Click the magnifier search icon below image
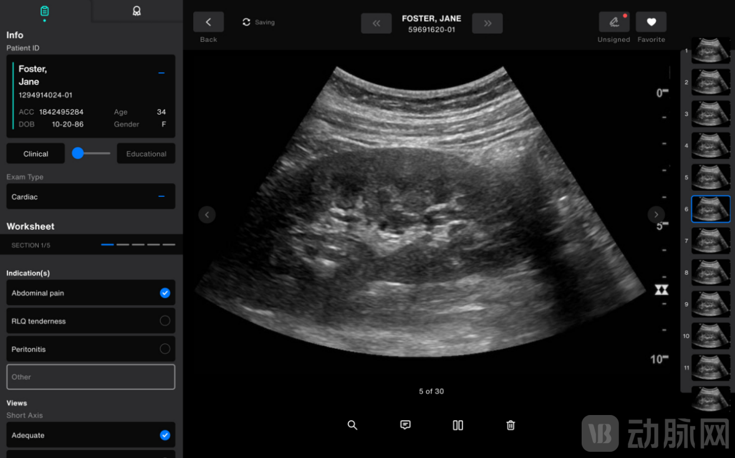 pos(352,425)
